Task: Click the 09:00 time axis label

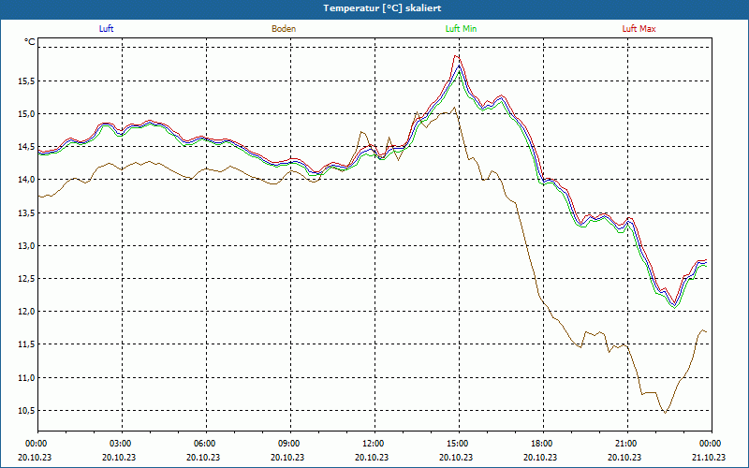Action: (290, 444)
